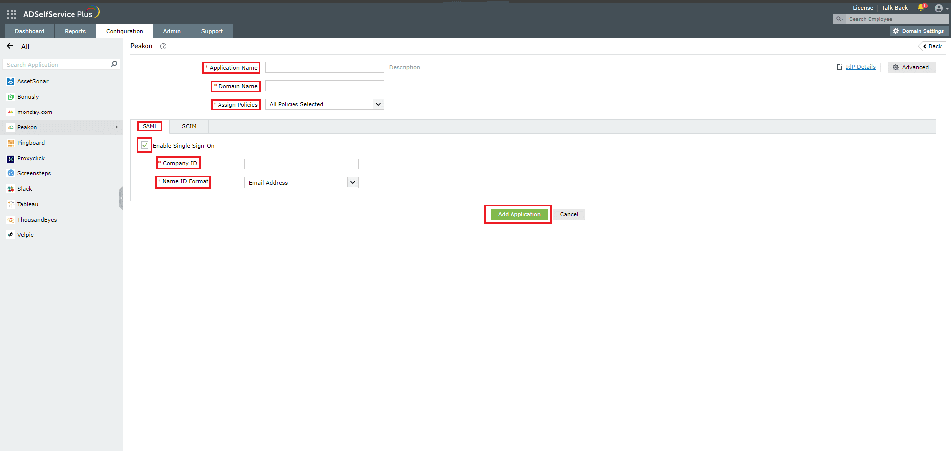Toggle the Enable Single Sign-On checkbox
The height and width of the screenshot is (451, 951).
145,145
